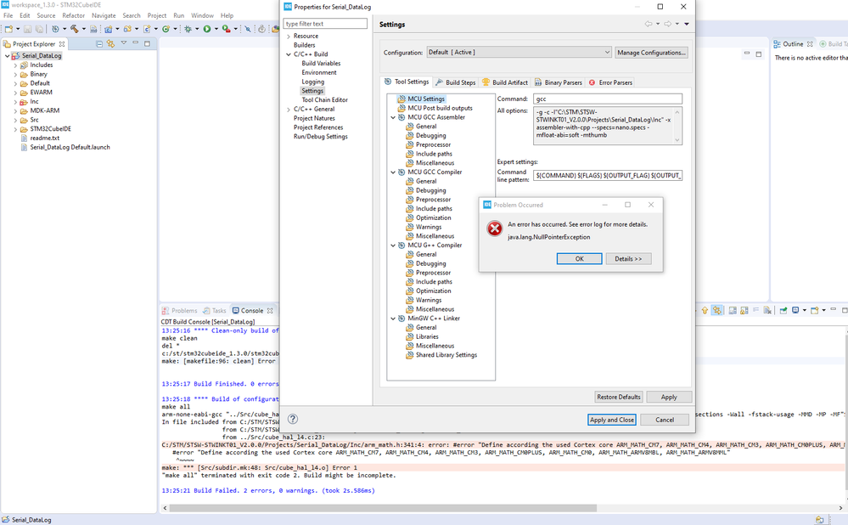Viewport: 848px width, 525px height.
Task: Click the Apply and Close button
Action: (x=612, y=420)
